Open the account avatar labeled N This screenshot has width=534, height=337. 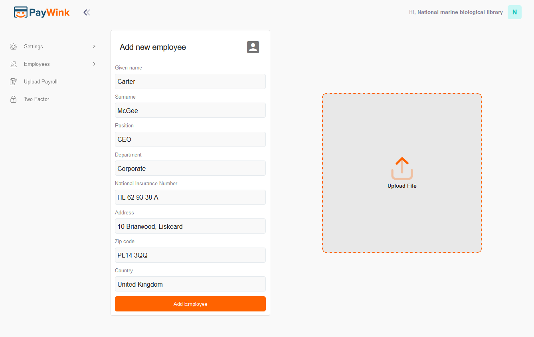[514, 12]
